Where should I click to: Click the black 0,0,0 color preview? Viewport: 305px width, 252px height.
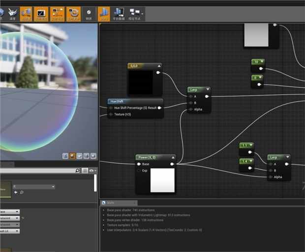[141, 83]
